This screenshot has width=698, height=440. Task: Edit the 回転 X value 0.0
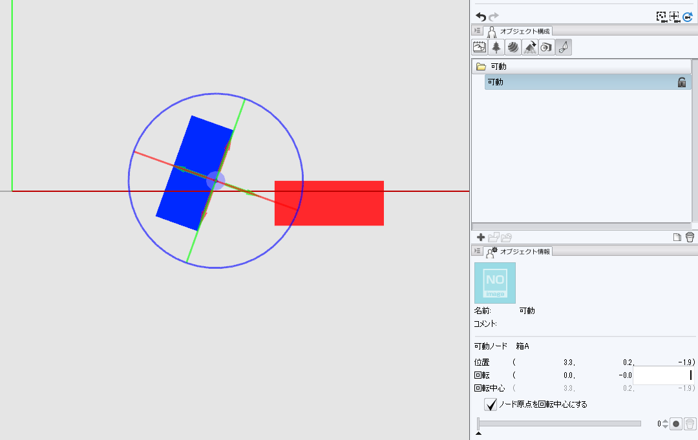click(x=569, y=375)
